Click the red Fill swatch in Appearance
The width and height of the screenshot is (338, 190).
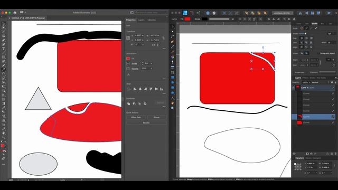click(x=128, y=59)
